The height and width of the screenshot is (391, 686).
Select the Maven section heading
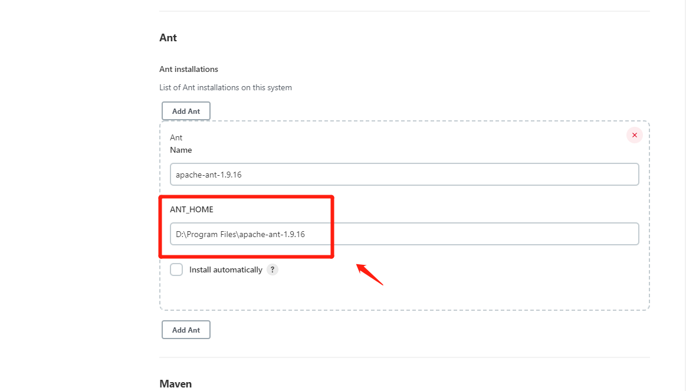[x=175, y=384]
